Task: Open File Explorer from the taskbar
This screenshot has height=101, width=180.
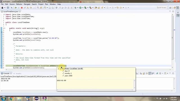Action: [19, 98]
